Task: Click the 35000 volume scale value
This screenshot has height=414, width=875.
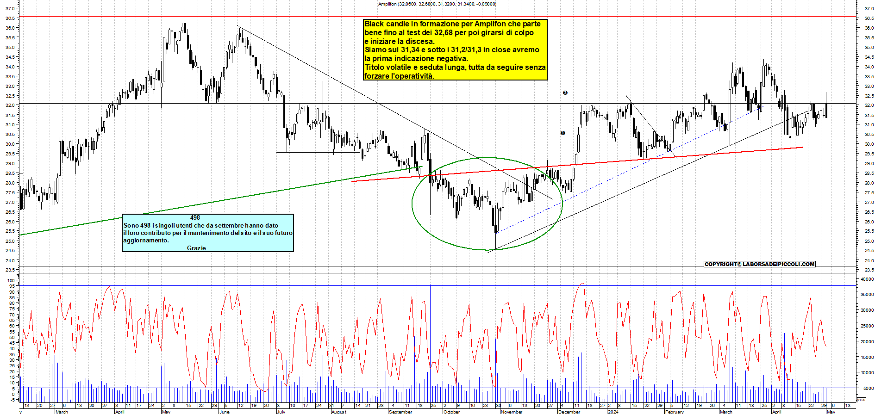Action: [867, 295]
